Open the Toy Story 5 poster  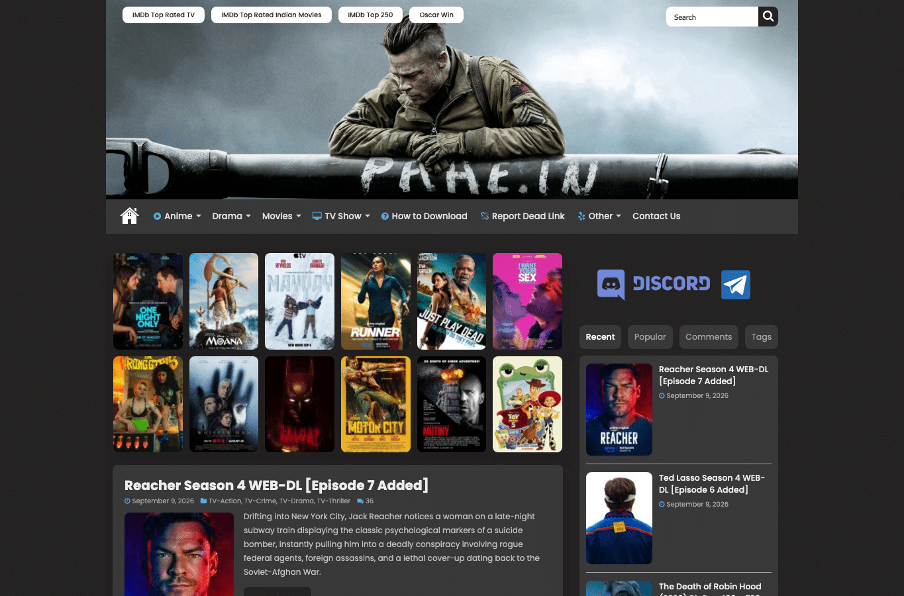(527, 405)
